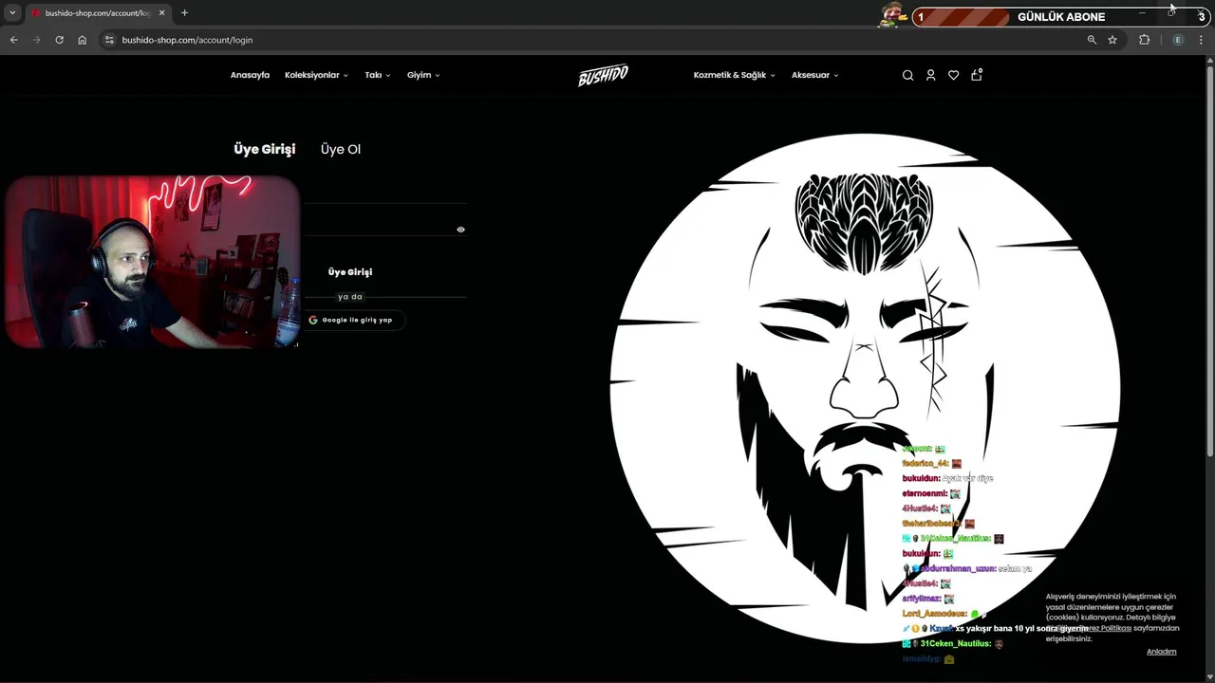
Task: Open the tab search dropdown arrow
Action: [12, 13]
